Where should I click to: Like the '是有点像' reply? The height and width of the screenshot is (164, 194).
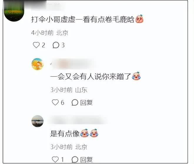pyautogui.click(x=55, y=159)
